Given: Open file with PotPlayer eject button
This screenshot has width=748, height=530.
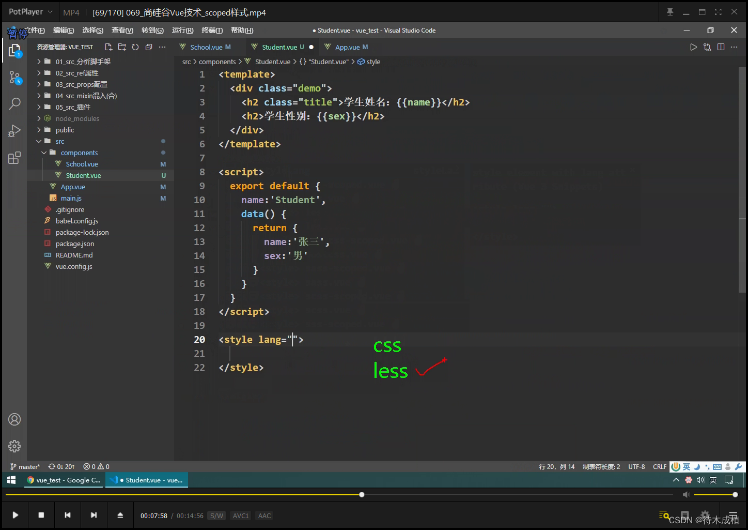Looking at the screenshot, I should (120, 515).
